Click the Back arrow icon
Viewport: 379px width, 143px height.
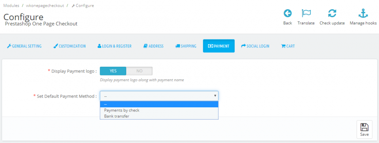click(287, 13)
